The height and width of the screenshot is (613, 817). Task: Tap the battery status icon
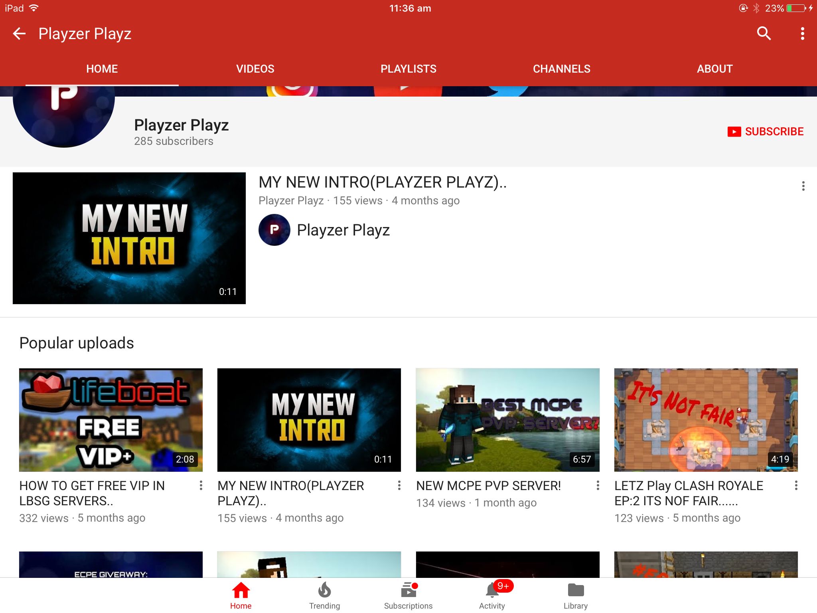(x=797, y=8)
